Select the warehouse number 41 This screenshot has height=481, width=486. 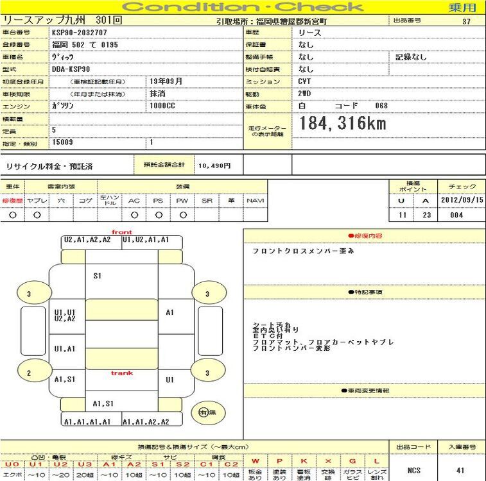click(460, 471)
